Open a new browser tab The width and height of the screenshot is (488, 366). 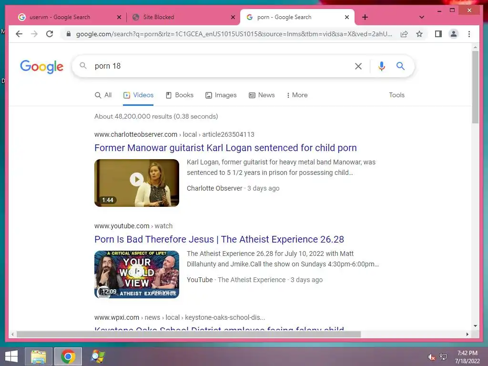click(365, 18)
